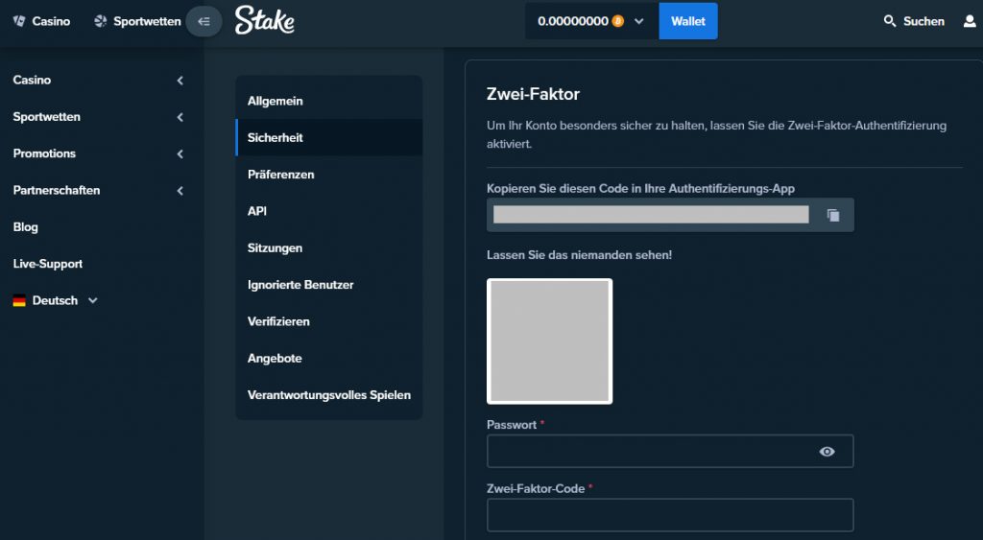The height and width of the screenshot is (540, 983).
Task: Select Angebote settings tab
Action: pos(328,359)
